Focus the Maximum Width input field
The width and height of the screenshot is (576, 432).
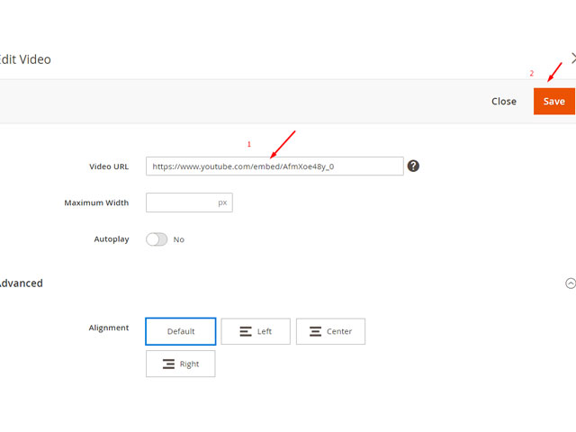[189, 202]
